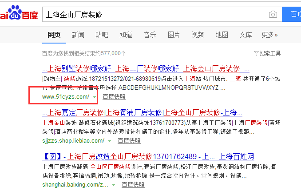Go to the 知道 tab

(126, 35)
